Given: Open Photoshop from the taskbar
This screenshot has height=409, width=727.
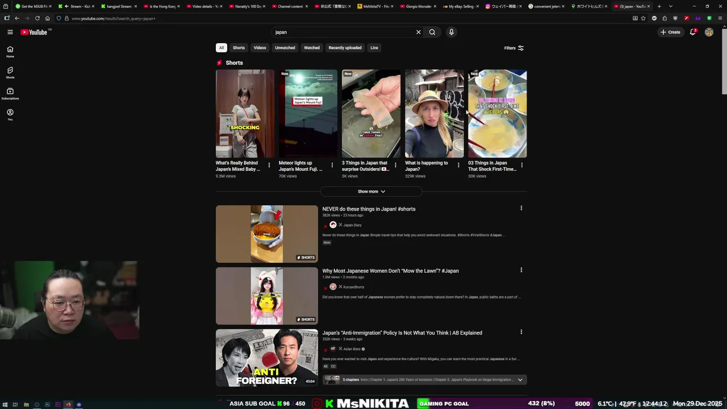Looking at the screenshot, I should click(x=47, y=404).
